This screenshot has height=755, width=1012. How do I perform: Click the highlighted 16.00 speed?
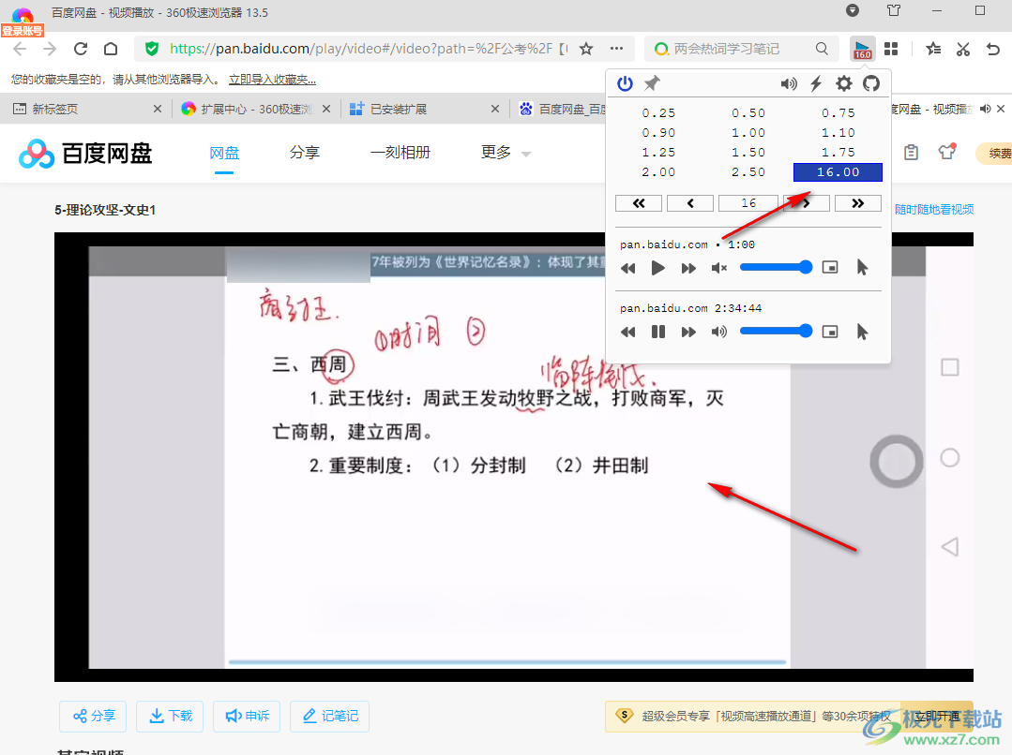[x=838, y=172]
